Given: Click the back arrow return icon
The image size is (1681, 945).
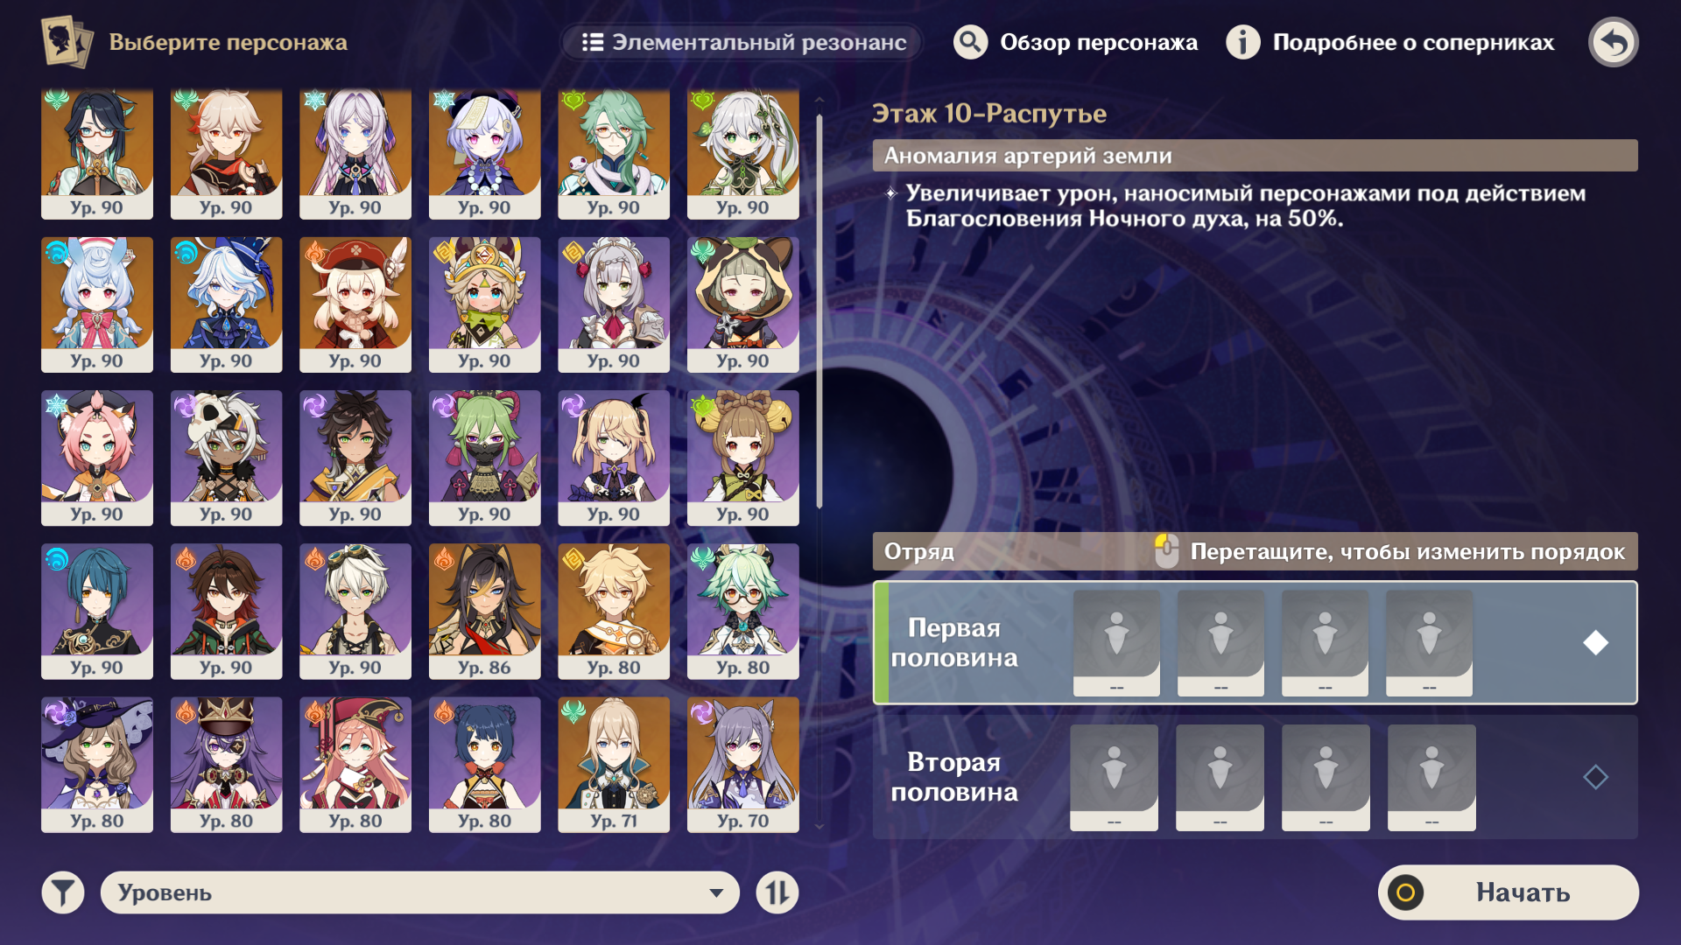Looking at the screenshot, I should pos(1613,42).
